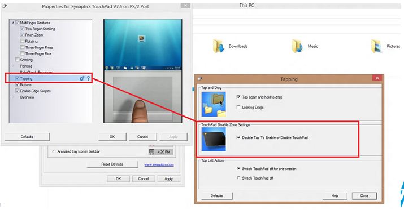Open the Music folder in This PC
The width and height of the screenshot is (404, 210).
coord(305,46)
